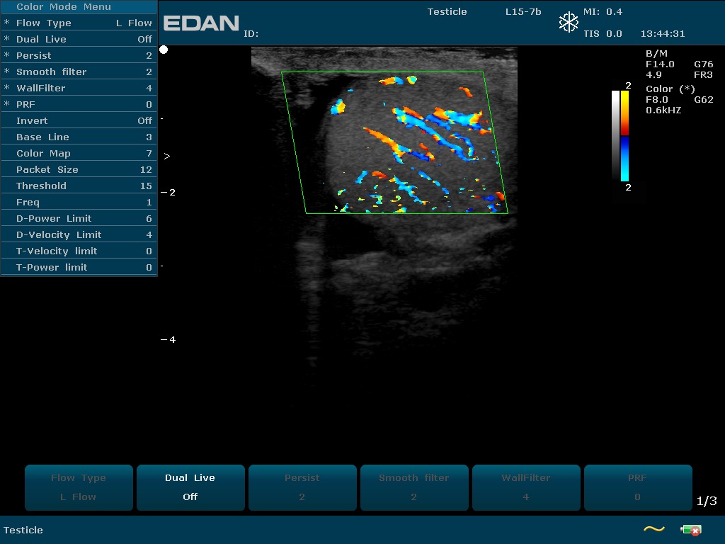Click the 1/3 page indicator

707,501
